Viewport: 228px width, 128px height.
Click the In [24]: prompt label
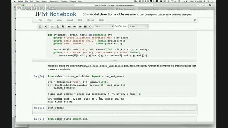coord(40,119)
